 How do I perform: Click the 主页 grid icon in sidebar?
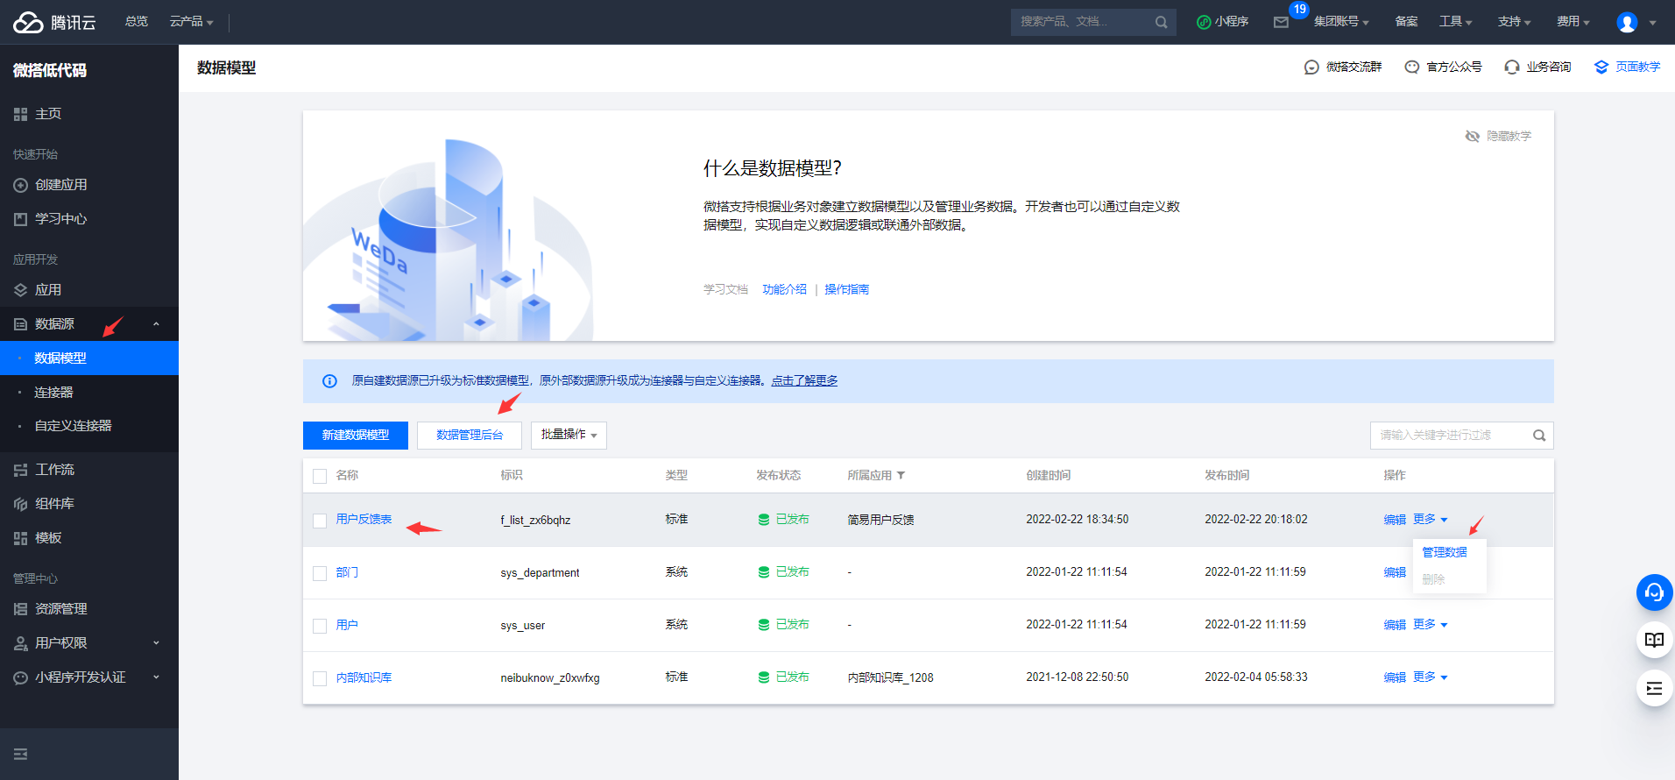tap(20, 114)
